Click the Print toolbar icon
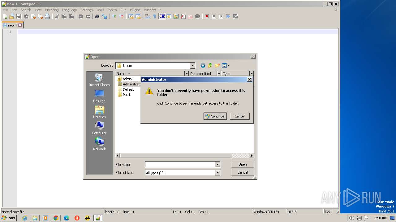Viewport: 396px width, 222px height. (x=47, y=16)
